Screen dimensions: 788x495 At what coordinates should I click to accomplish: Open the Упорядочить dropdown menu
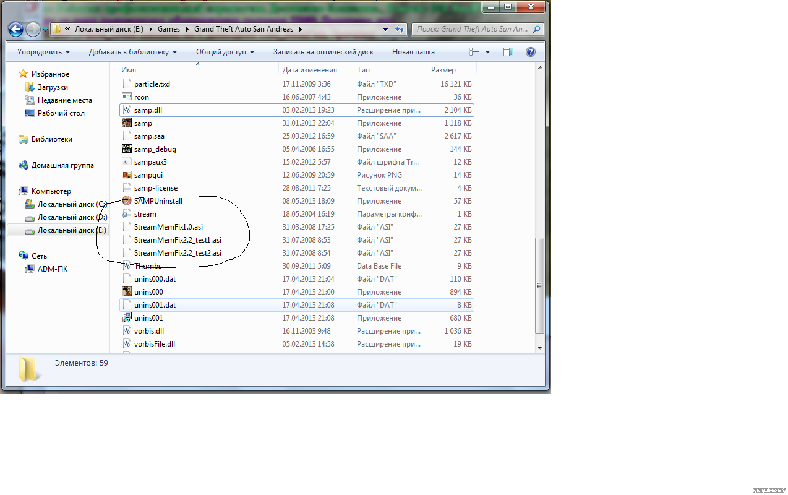[43, 52]
